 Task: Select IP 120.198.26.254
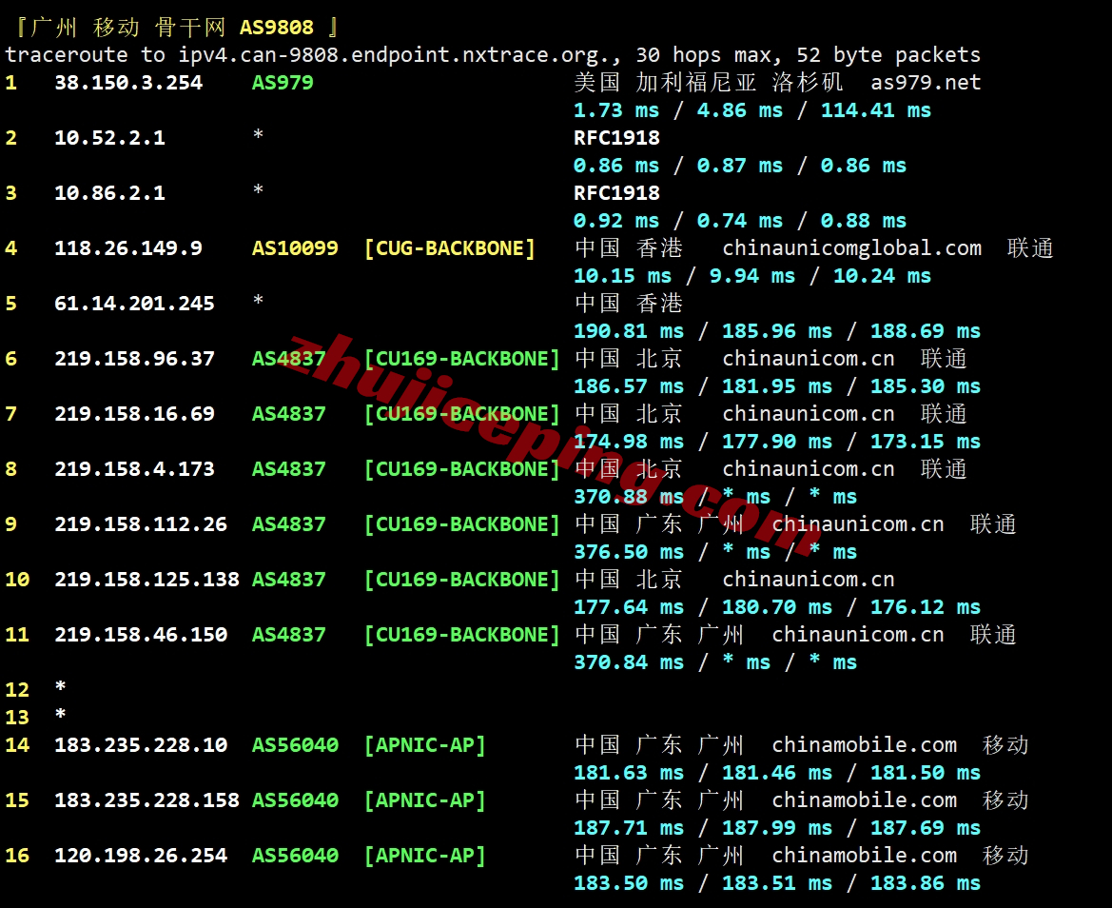tap(141, 858)
